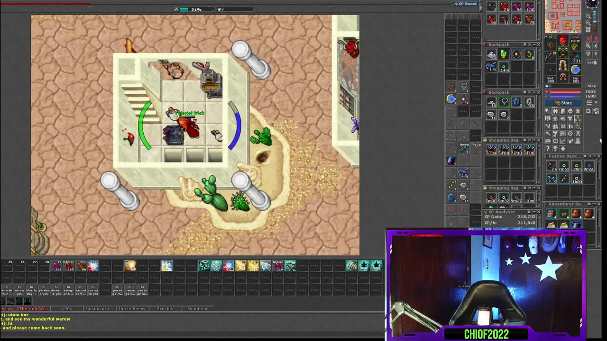Select the 1h00 ring in Festive Backpack
Viewport: 607px width, 341px height.
pyautogui.click(x=577, y=179)
